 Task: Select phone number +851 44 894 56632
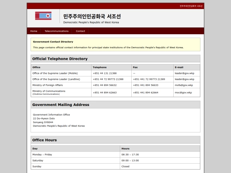105,85
